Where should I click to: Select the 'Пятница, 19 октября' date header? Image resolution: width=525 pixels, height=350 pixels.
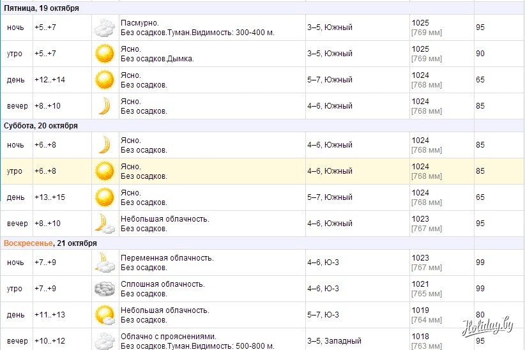[x=42, y=8]
